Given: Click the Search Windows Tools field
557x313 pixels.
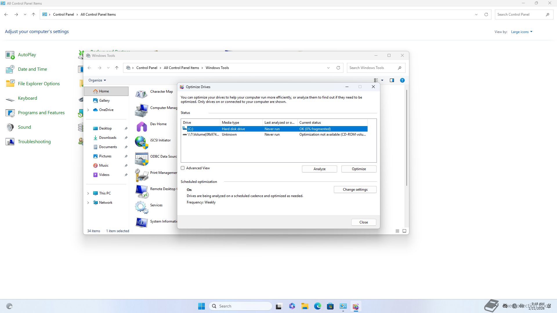Looking at the screenshot, I should (372, 68).
